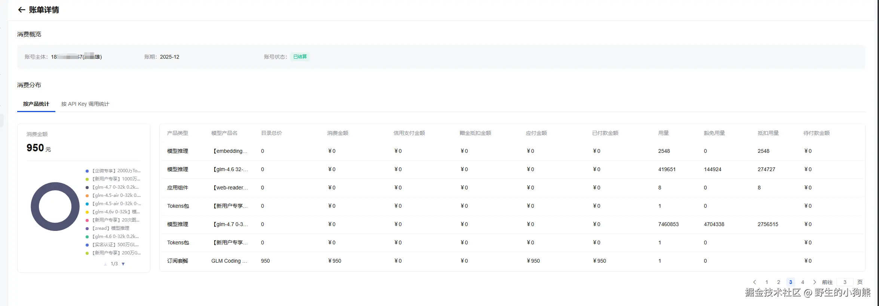Screen dimensions: 879x306
Task: Click the 订阅套餐 product type cell
Action: pyautogui.click(x=178, y=261)
